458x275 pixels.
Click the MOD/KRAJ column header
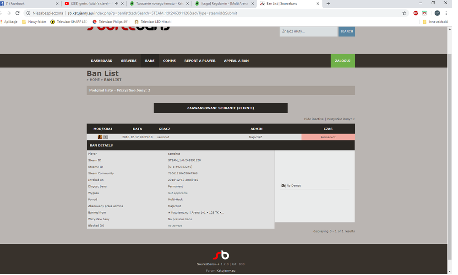coord(103,129)
